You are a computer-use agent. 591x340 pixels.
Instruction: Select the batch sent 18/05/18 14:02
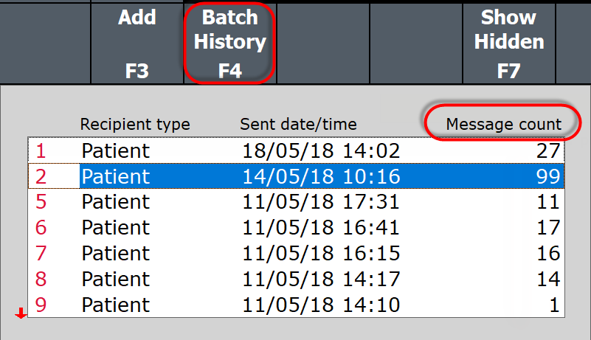[x=321, y=151]
